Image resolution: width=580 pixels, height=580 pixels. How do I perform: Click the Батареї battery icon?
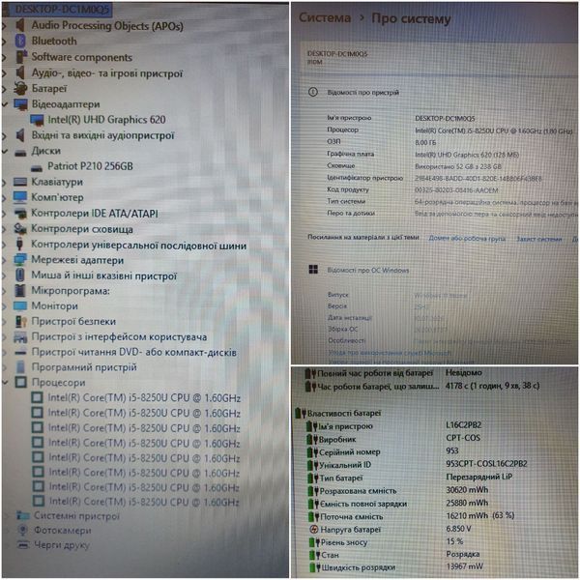[x=20, y=88]
